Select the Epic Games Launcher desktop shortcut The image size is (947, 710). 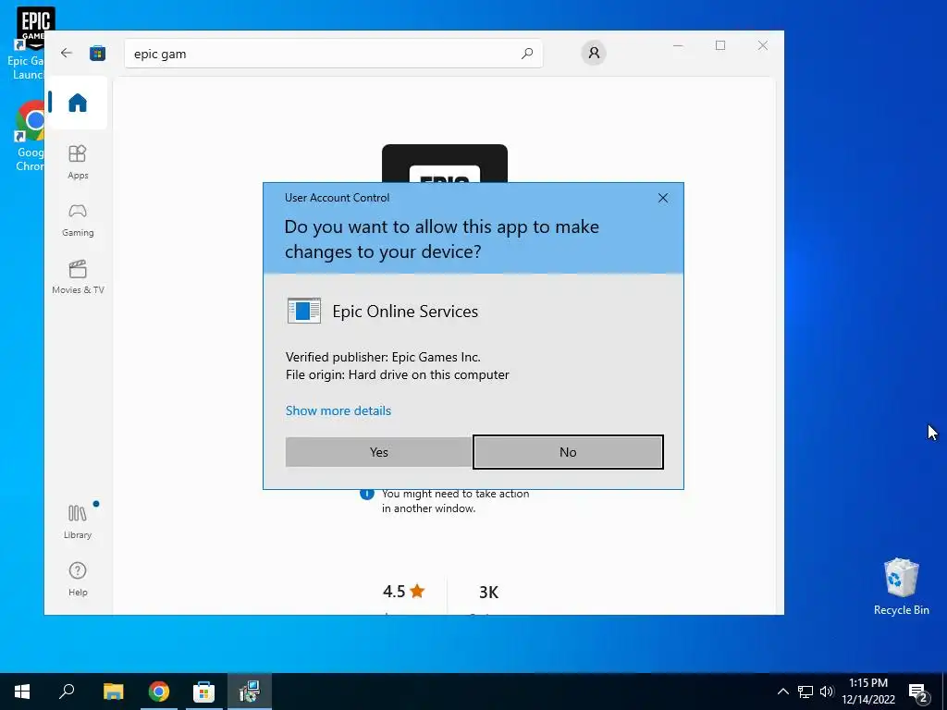[27, 43]
